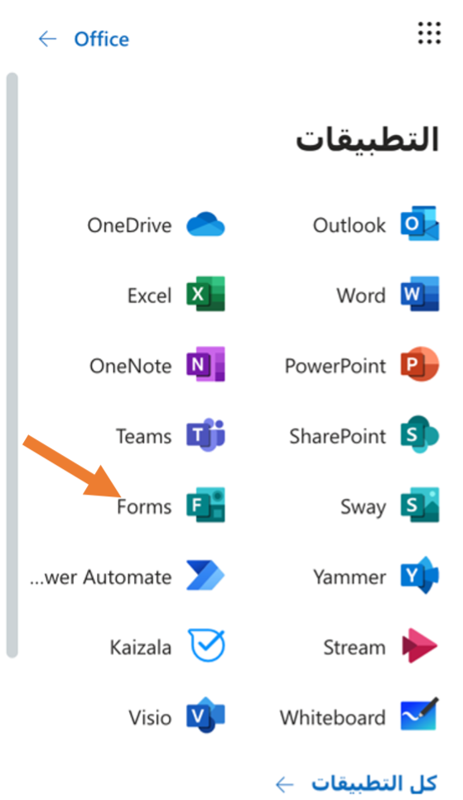Open the SharePoint app icon
The image size is (463, 800).
[x=420, y=435]
